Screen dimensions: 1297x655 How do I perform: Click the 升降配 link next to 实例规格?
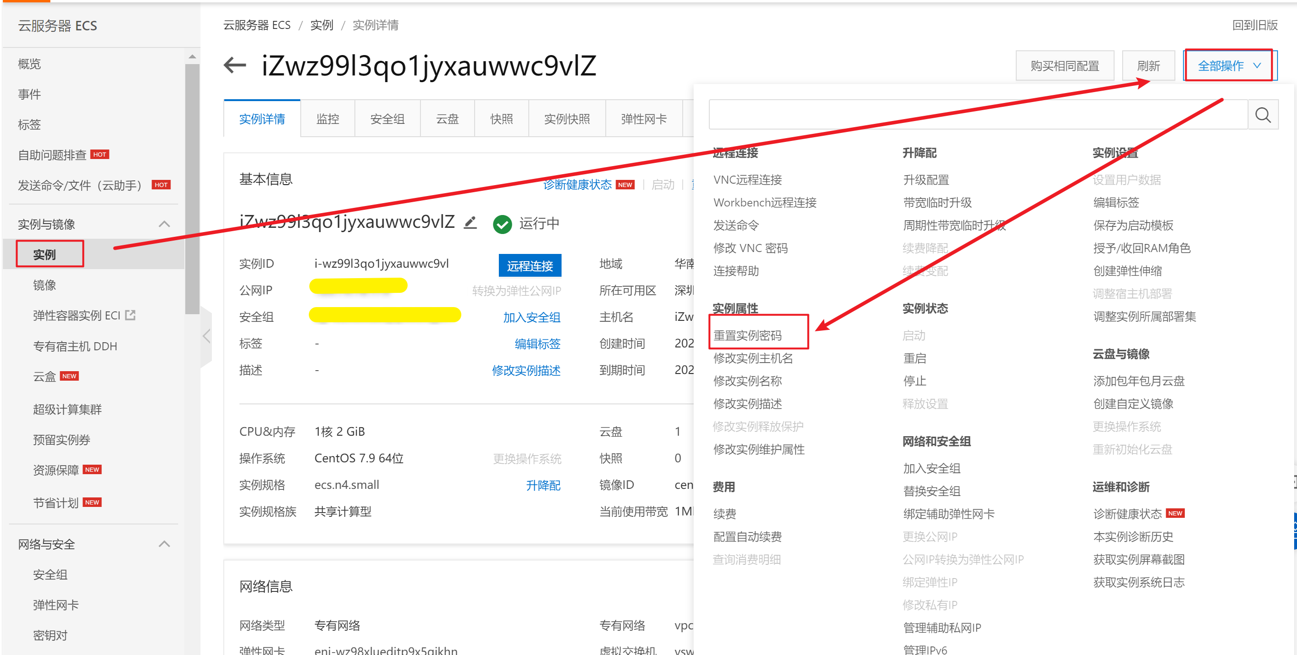[544, 486]
